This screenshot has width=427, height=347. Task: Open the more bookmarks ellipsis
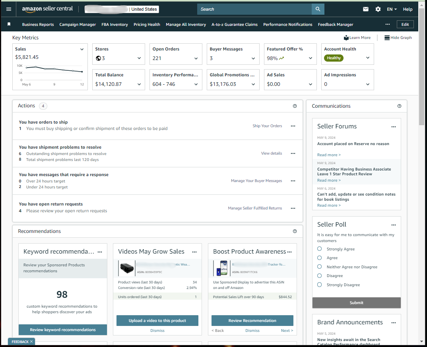tap(388, 24)
